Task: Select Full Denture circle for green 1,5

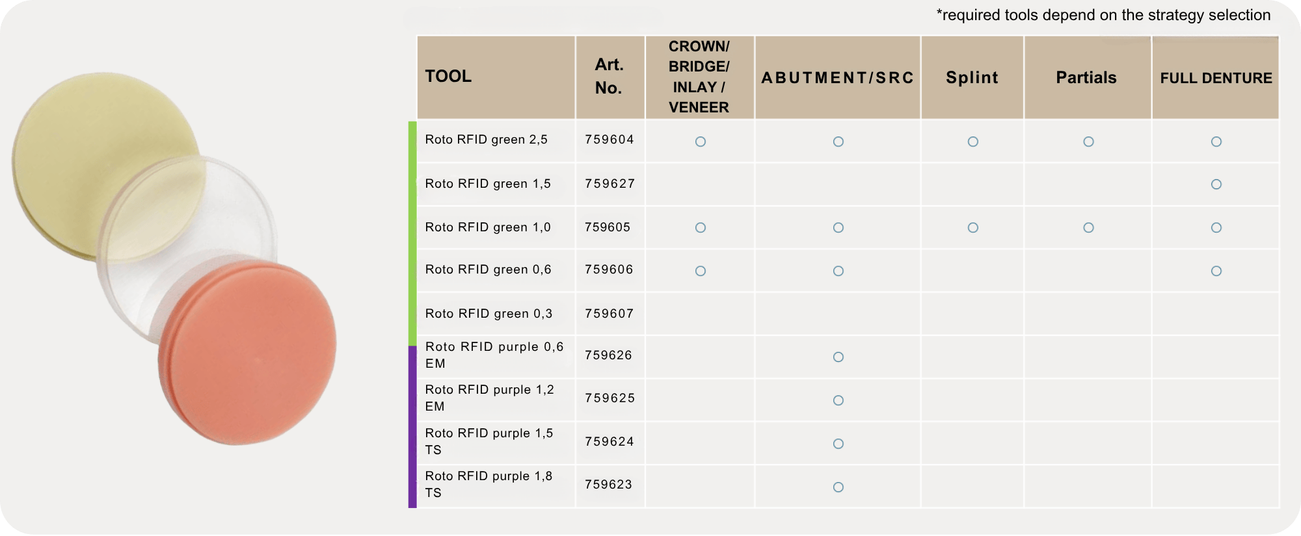Action: pyautogui.click(x=1216, y=185)
